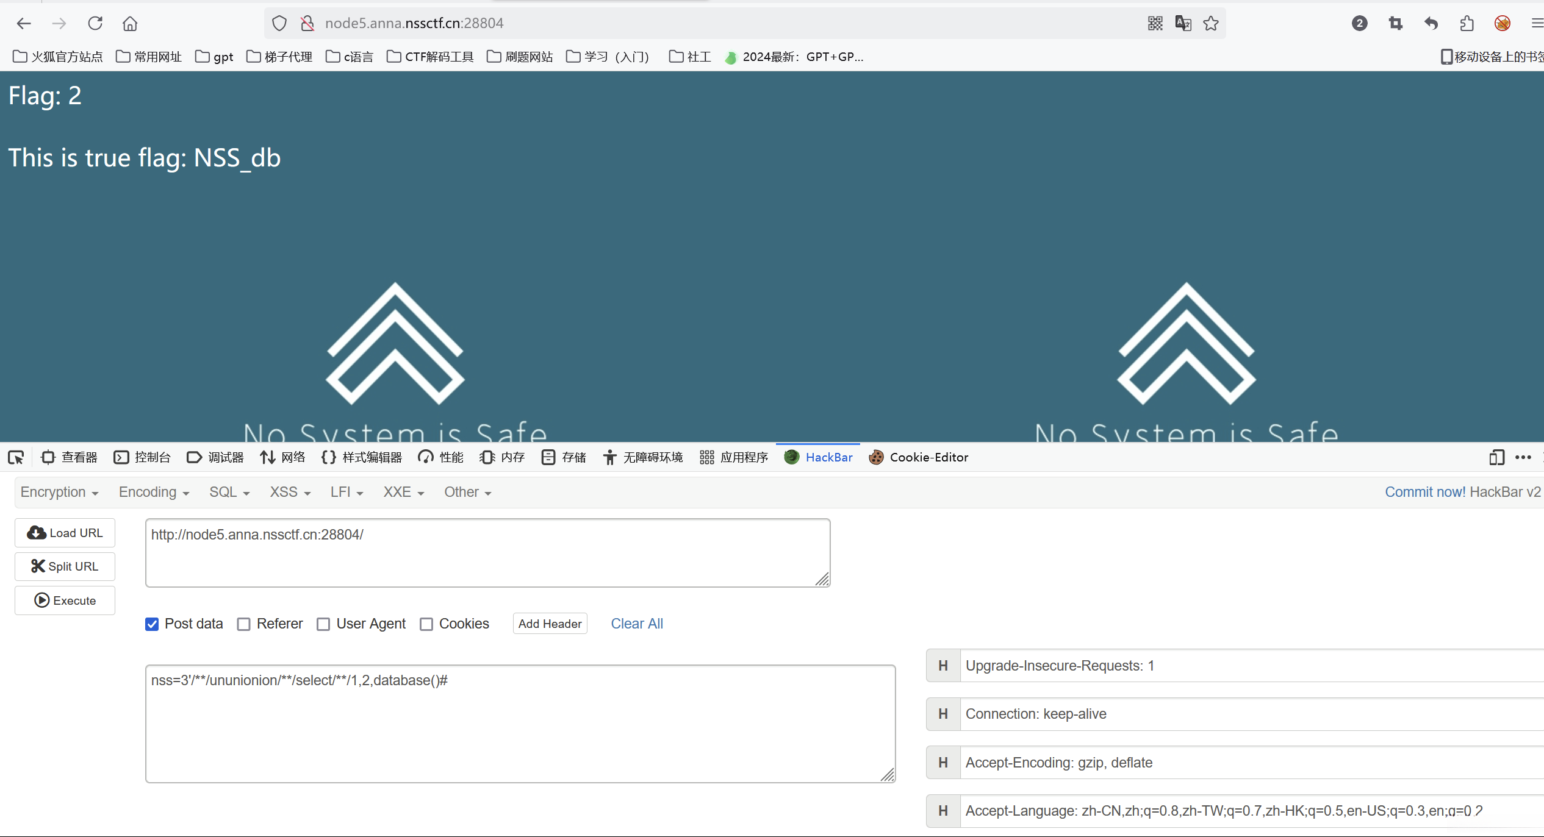This screenshot has width=1544, height=837.
Task: Enable the Cookies checkbox
Action: click(426, 624)
